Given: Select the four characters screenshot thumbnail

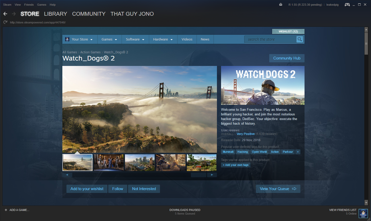Looking at the screenshot, I should point(109,163).
